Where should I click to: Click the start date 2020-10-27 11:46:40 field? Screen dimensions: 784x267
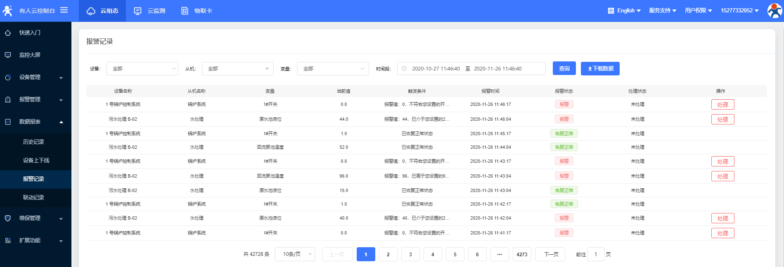point(436,69)
